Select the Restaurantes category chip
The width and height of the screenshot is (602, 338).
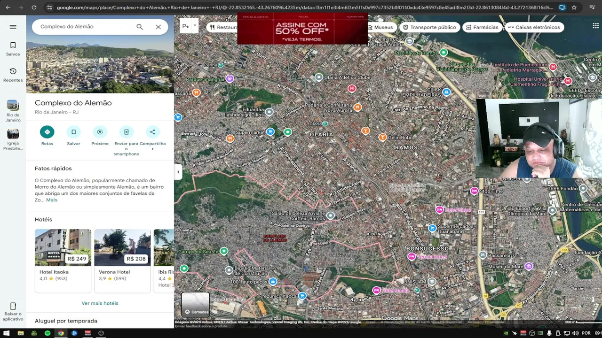tap(222, 27)
